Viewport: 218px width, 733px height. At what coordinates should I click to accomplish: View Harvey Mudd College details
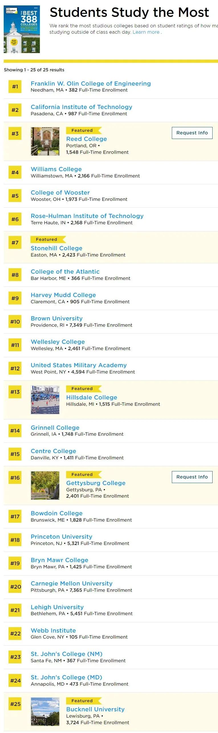click(63, 295)
